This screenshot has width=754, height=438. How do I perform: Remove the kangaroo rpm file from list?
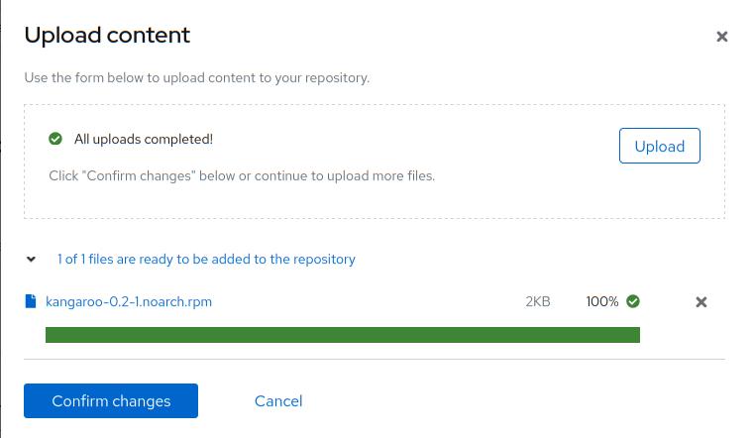pos(700,302)
